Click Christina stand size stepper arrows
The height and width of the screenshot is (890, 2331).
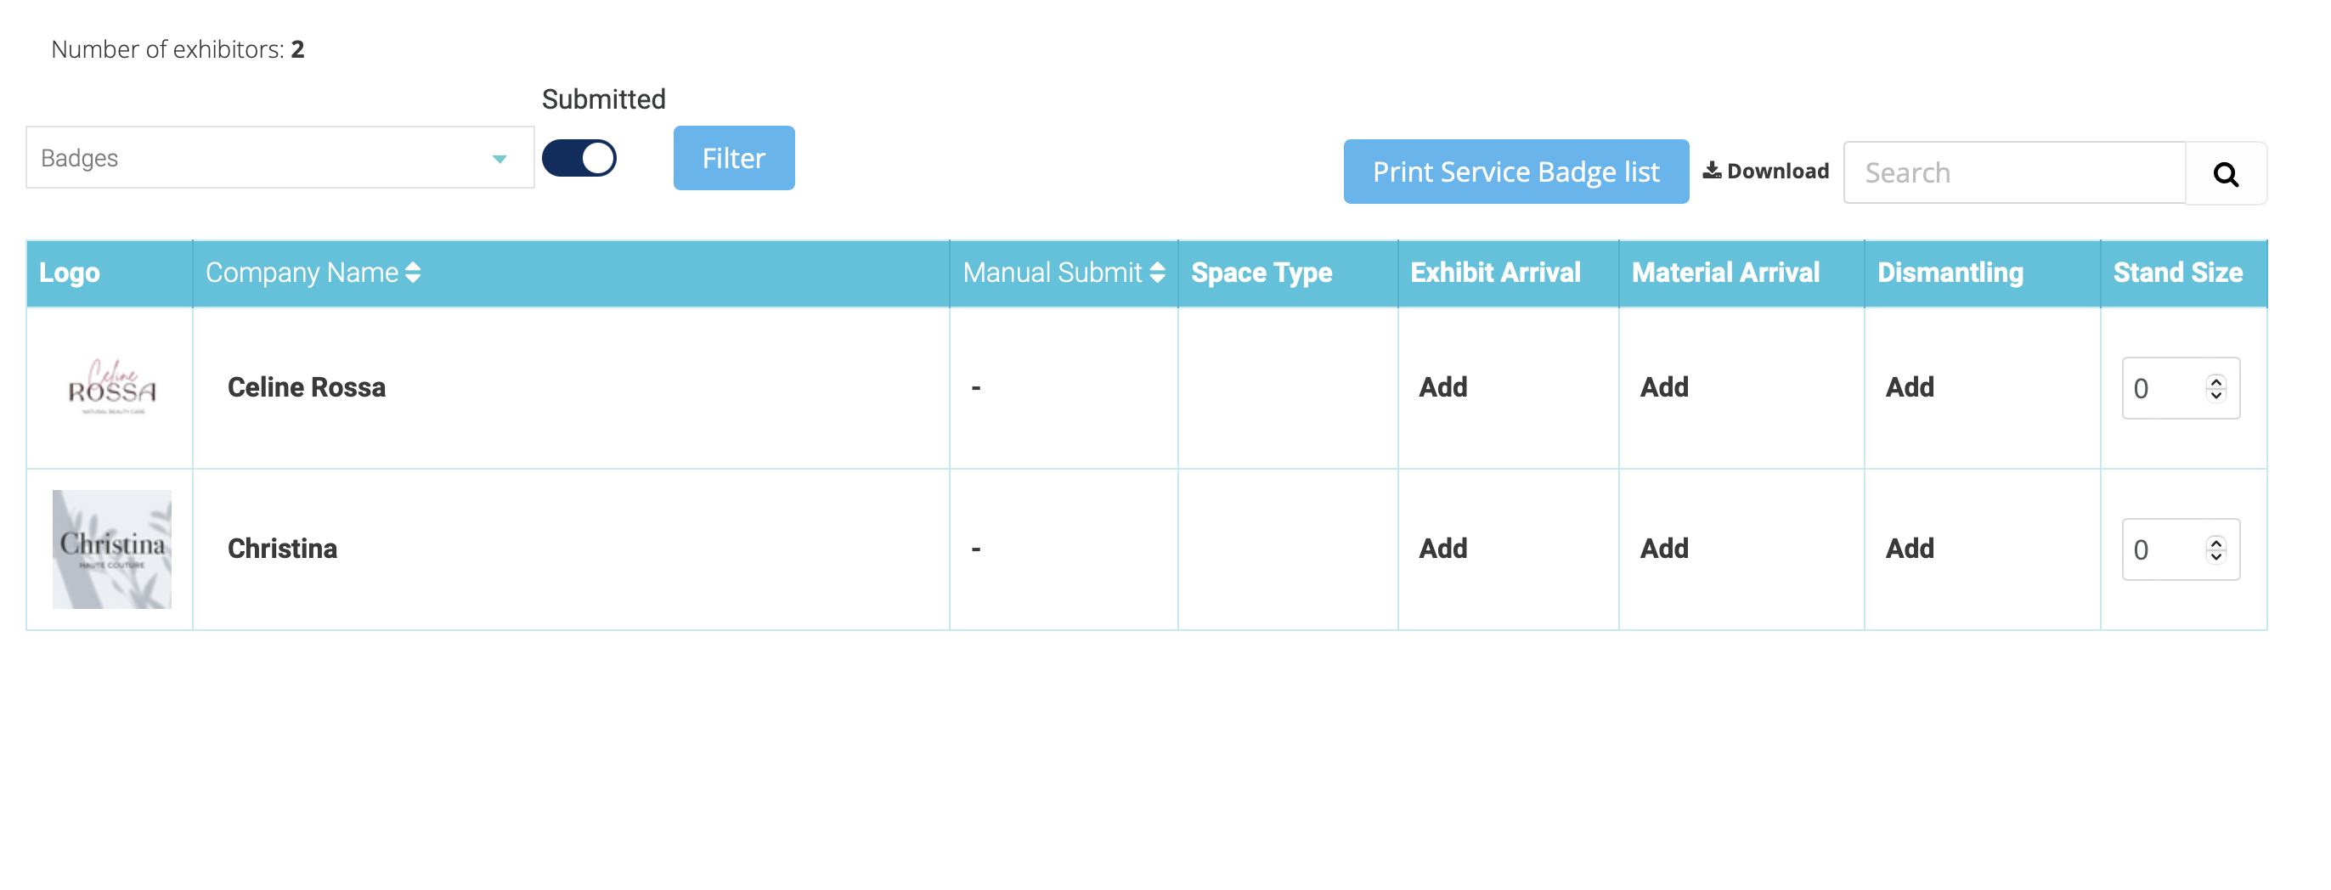coord(2215,549)
